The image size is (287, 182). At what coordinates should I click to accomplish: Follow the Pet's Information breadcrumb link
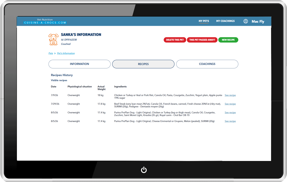click(x=66, y=54)
